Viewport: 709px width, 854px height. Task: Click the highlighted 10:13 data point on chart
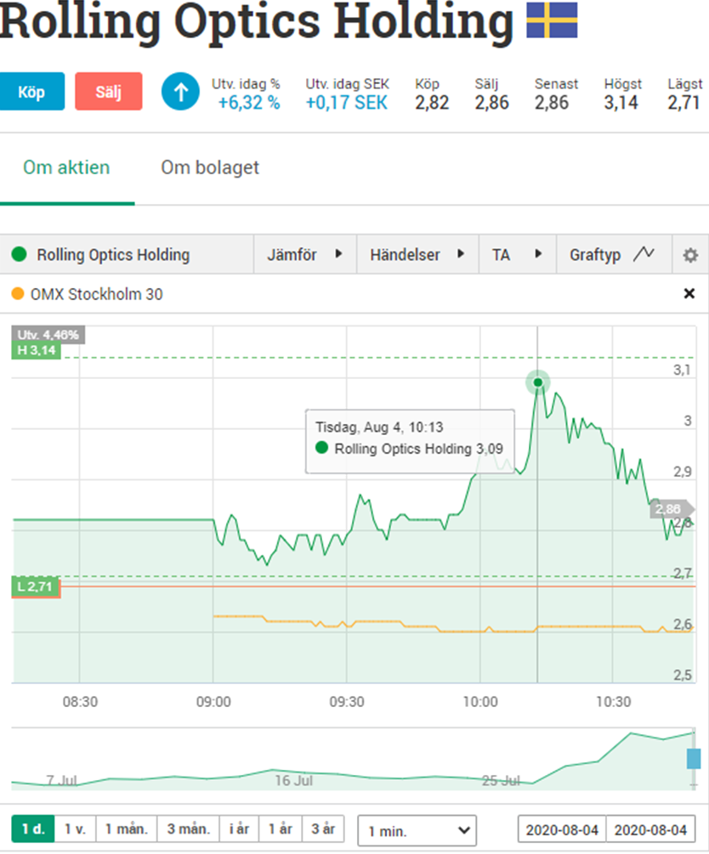click(x=538, y=382)
